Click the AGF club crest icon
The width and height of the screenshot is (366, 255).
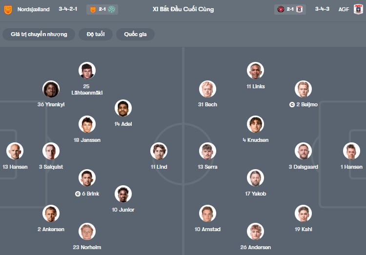coord(358,9)
